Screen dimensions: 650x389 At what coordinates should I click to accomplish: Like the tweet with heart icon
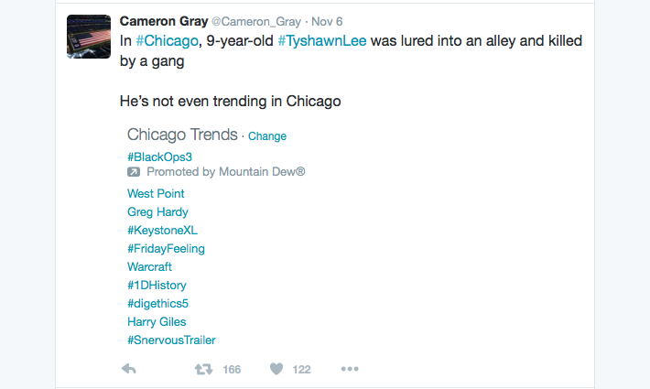tap(276, 369)
